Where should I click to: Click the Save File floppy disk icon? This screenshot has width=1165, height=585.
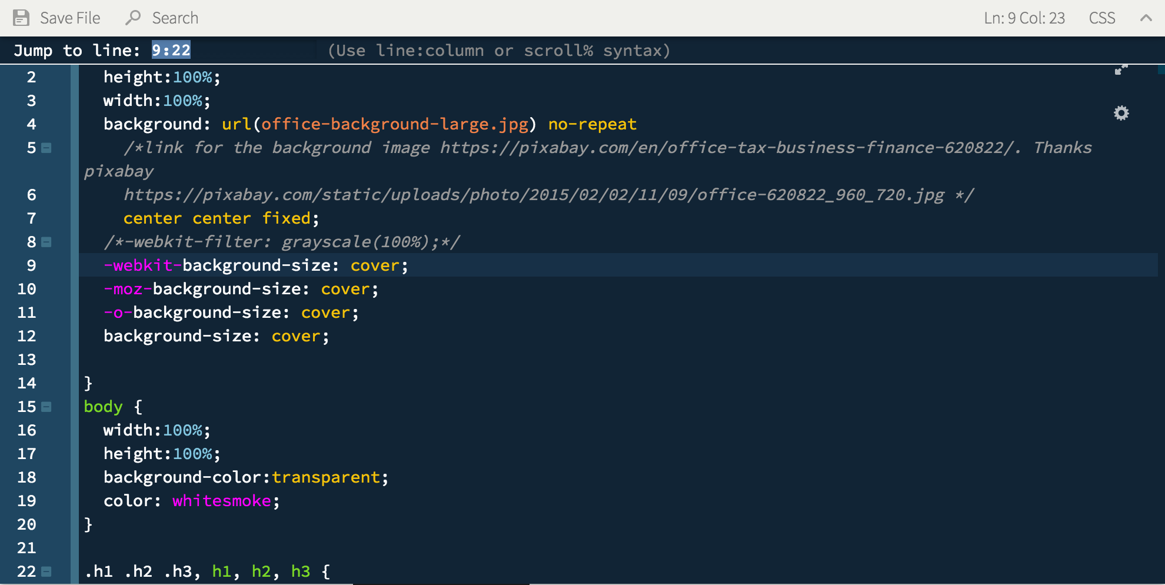click(x=21, y=18)
